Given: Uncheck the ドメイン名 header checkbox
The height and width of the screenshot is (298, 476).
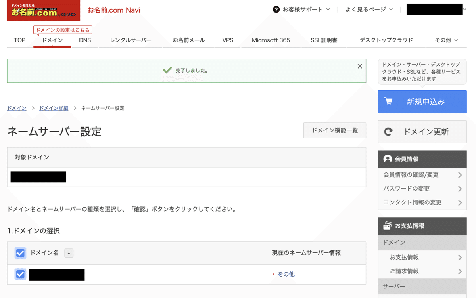Looking at the screenshot, I should pyautogui.click(x=20, y=253).
